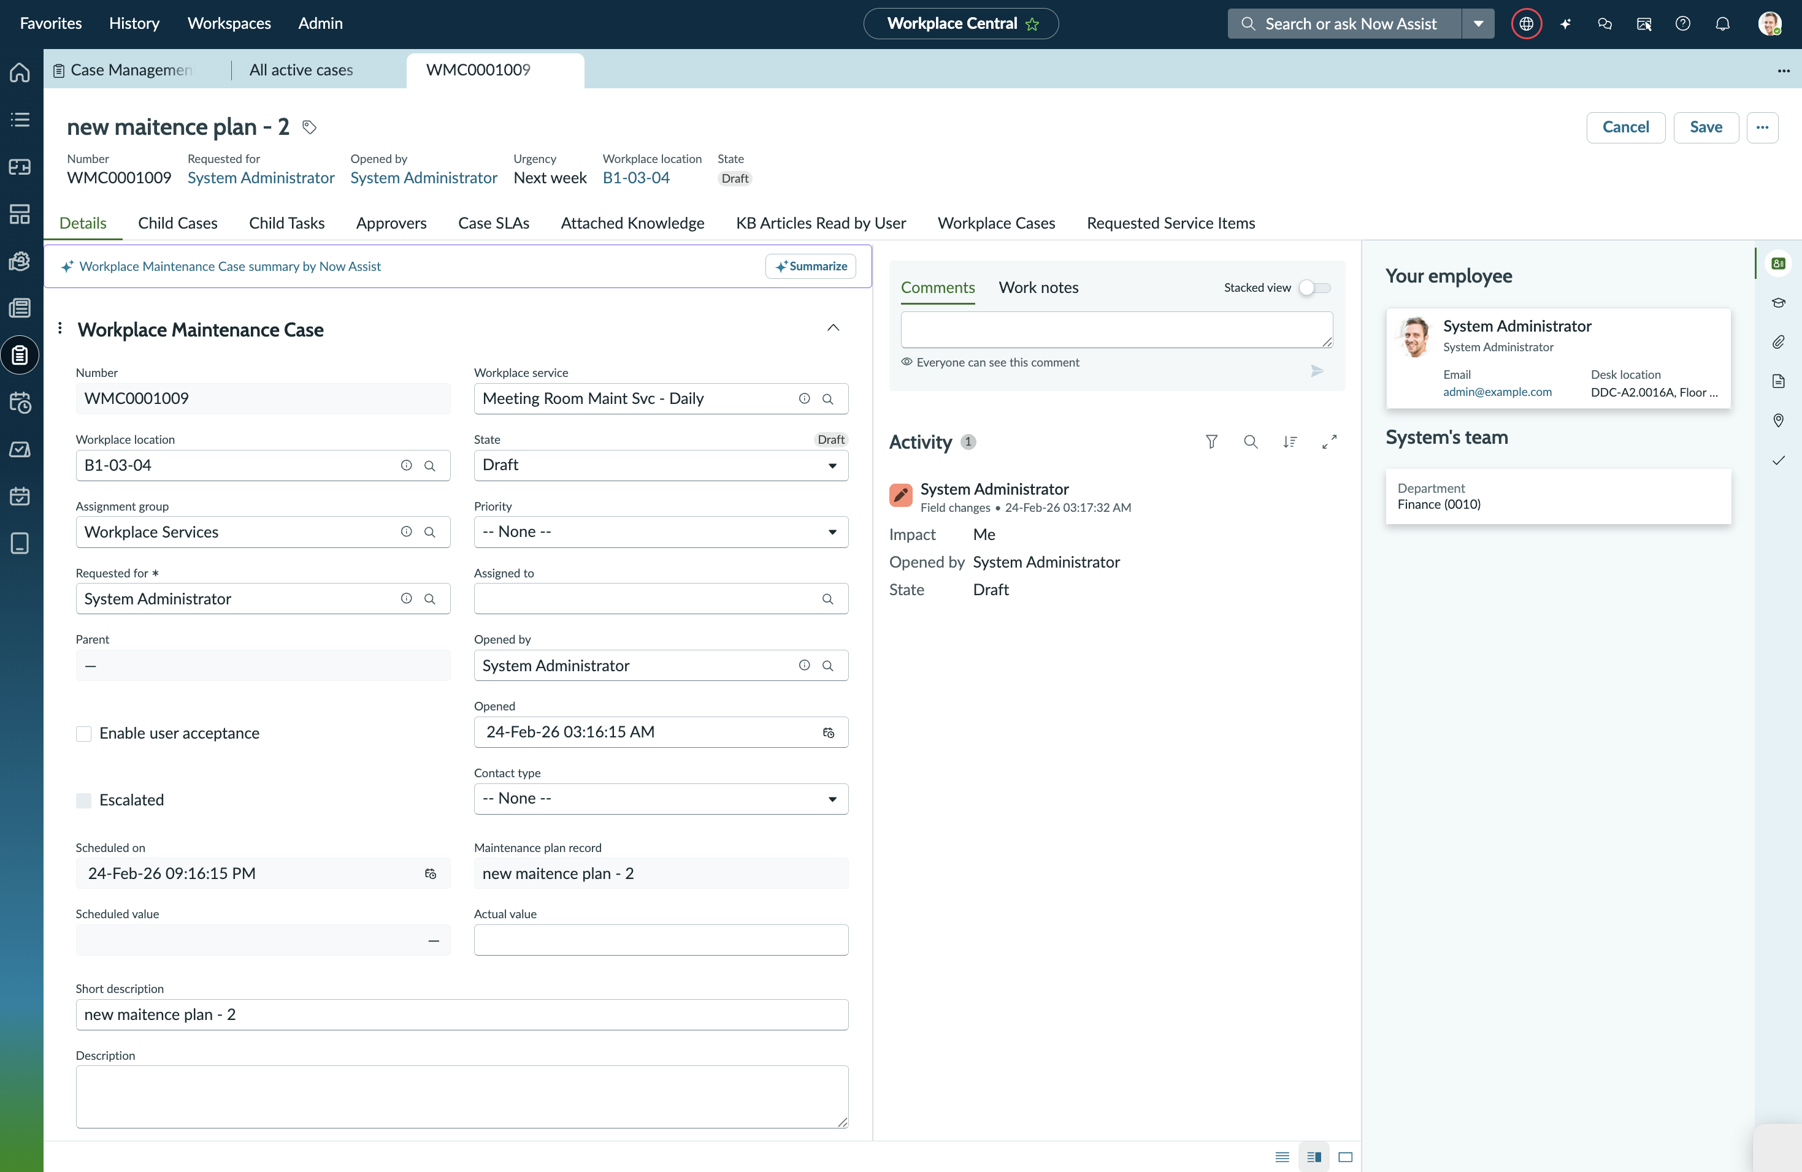Open calendar picker for Scheduled on
The image size is (1802, 1172).
click(430, 873)
